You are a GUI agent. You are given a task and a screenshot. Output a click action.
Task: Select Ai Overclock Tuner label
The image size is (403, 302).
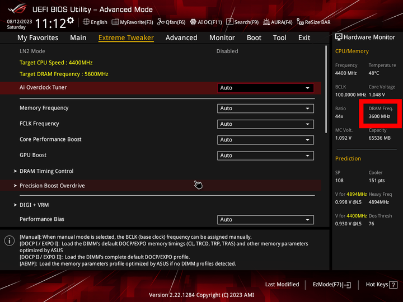point(43,88)
